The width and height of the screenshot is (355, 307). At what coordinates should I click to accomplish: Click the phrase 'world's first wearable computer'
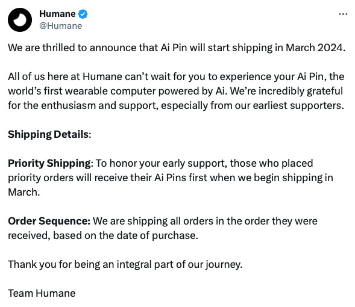tap(82, 91)
